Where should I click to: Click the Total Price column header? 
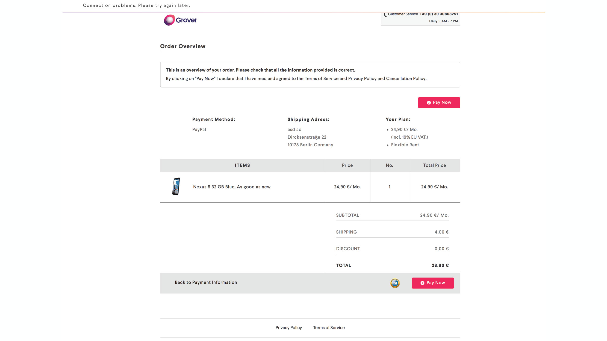click(434, 165)
